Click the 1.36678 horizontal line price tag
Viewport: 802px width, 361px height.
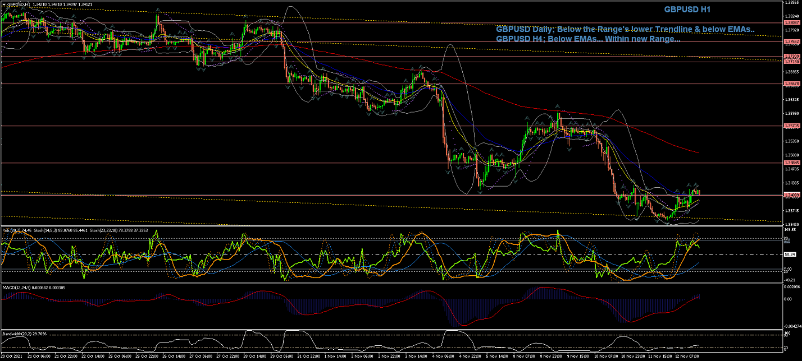791,84
